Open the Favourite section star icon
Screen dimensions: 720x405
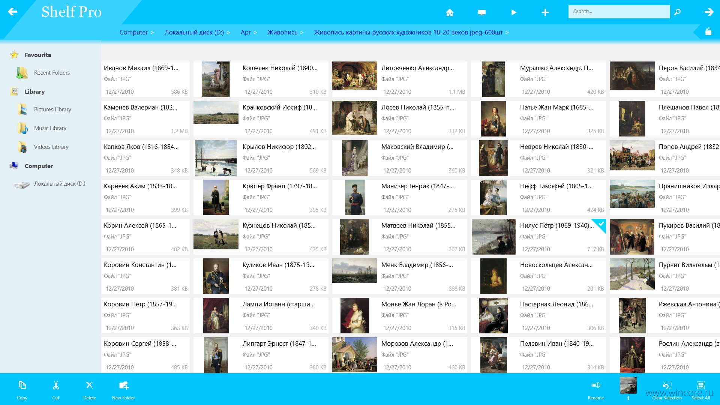point(14,55)
